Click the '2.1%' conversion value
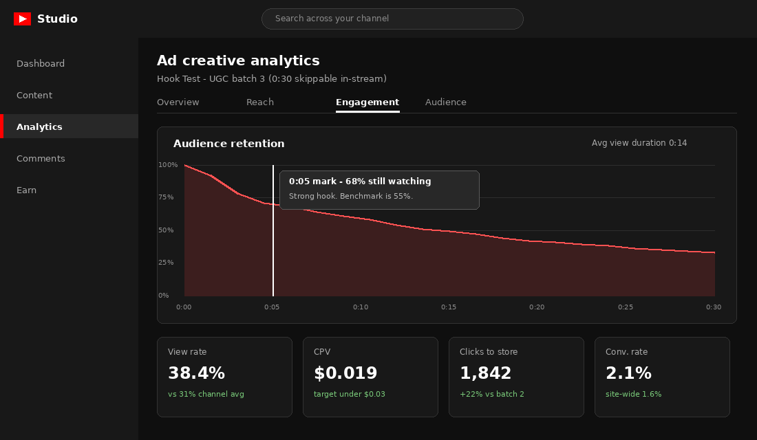The width and height of the screenshot is (757, 440). [628, 373]
